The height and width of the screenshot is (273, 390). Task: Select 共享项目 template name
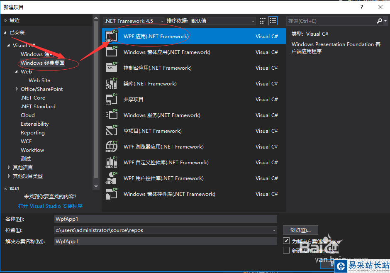click(x=133, y=99)
